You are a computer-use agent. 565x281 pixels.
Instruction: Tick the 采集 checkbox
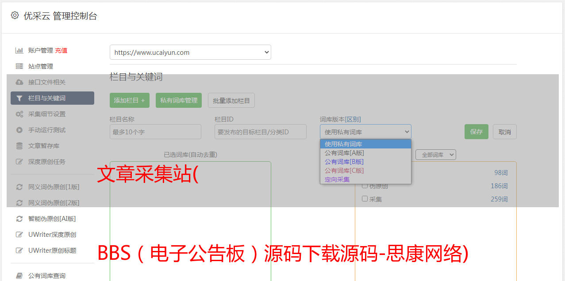point(365,199)
